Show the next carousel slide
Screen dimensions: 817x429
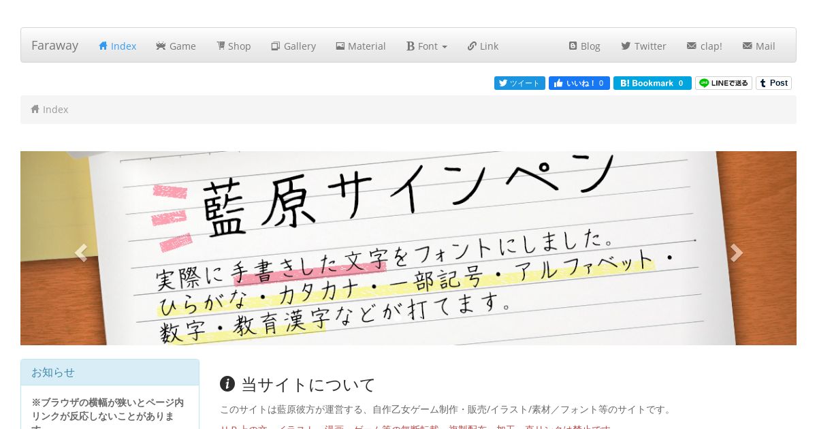(736, 253)
